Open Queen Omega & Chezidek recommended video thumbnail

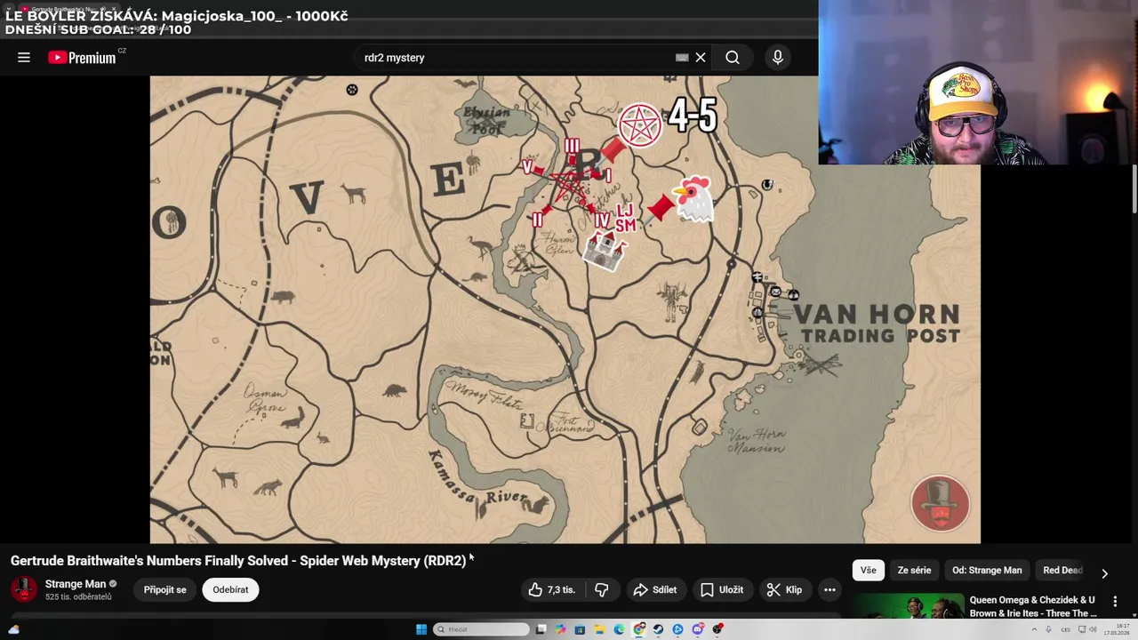tap(910, 606)
